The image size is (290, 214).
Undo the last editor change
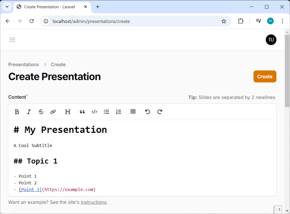point(148,112)
